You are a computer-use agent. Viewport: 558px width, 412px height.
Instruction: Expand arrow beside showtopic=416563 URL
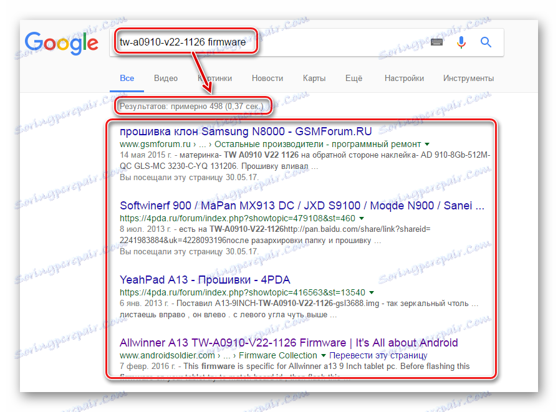coord(372,292)
